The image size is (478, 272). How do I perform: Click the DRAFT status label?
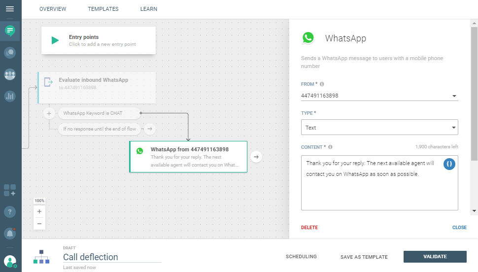[69, 248]
